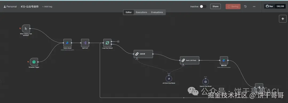
Task: Click the 'When clicking Test workflow' label
Action: pyautogui.click(x=26, y=35)
